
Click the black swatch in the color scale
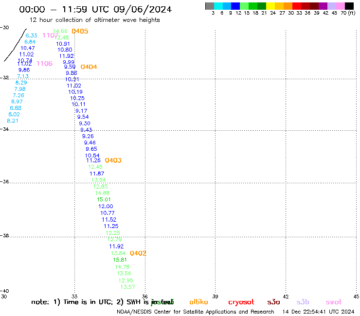click(349, 6)
